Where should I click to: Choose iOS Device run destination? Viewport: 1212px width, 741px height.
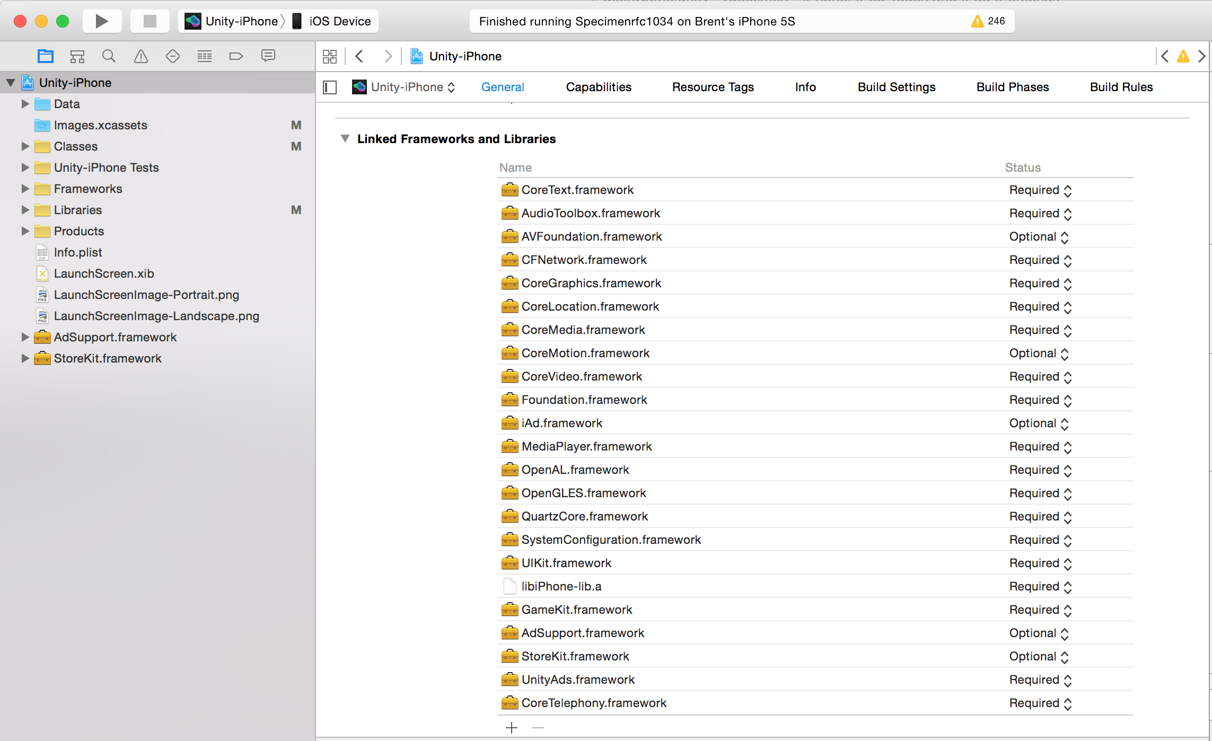331,21
